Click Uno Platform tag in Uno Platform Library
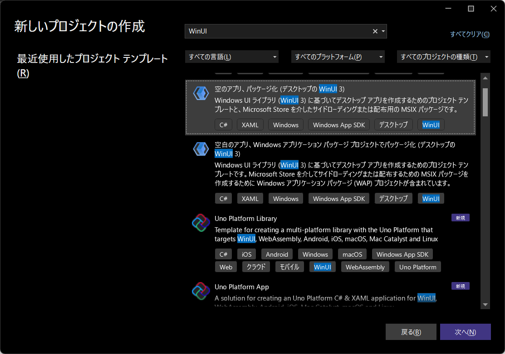Screen dimensions: 505x354 click(418, 267)
